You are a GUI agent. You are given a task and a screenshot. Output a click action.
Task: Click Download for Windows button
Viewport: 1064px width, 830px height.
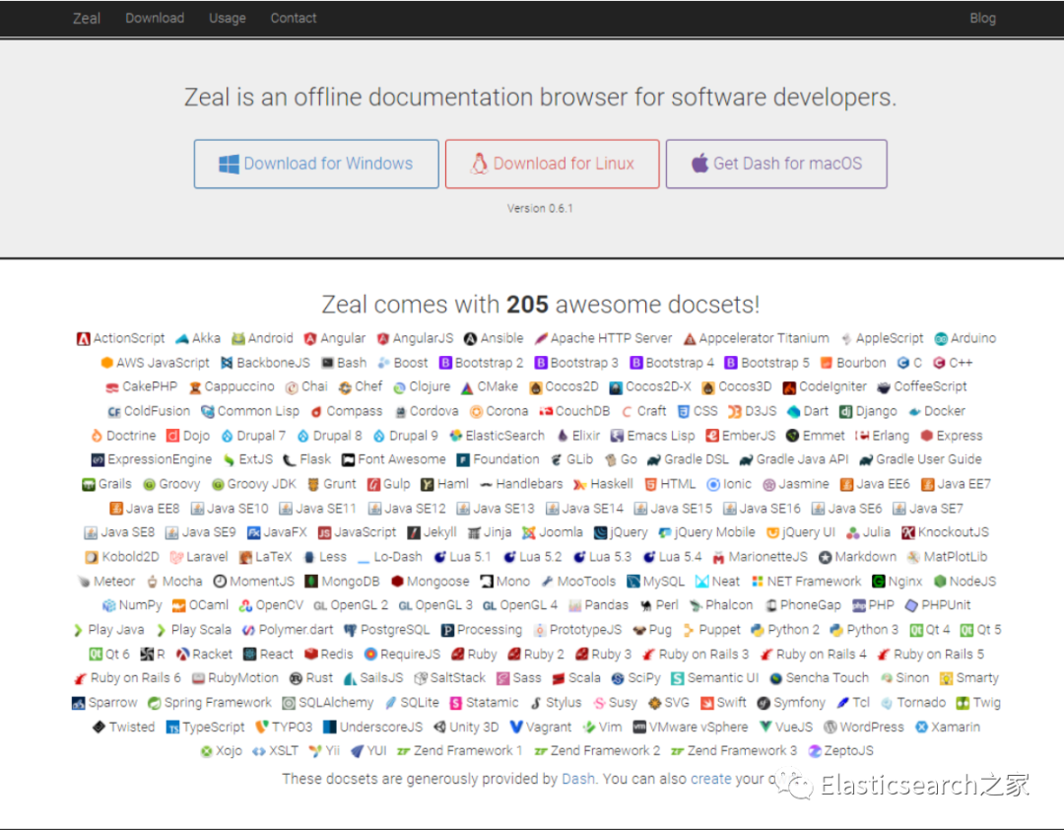pos(316,164)
